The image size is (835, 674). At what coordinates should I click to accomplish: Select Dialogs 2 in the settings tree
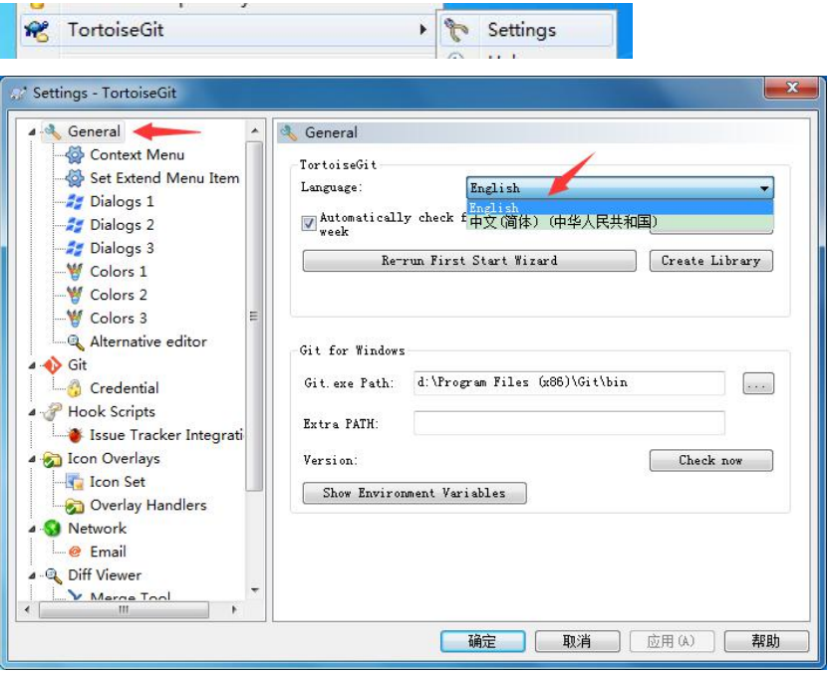click(122, 225)
